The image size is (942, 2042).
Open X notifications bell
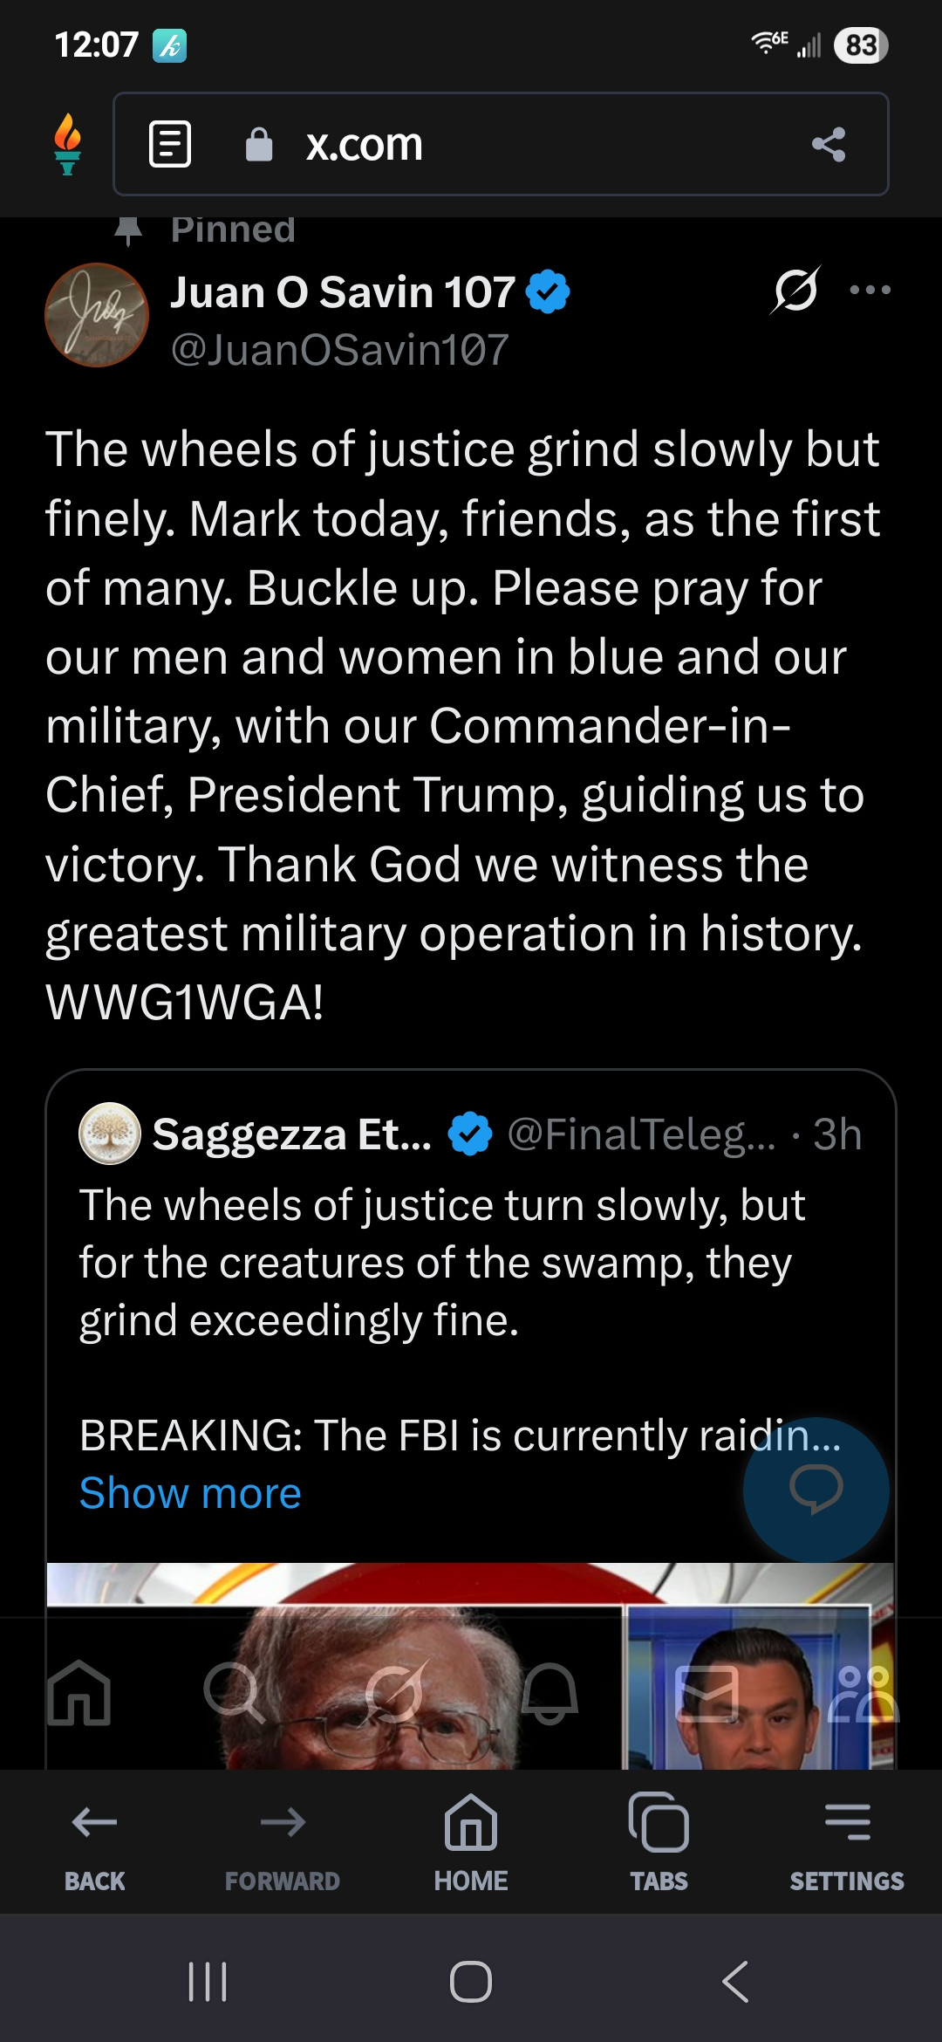click(x=550, y=1693)
